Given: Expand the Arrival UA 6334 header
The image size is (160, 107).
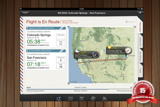Looking at the screenshot, I should tap(46, 51).
